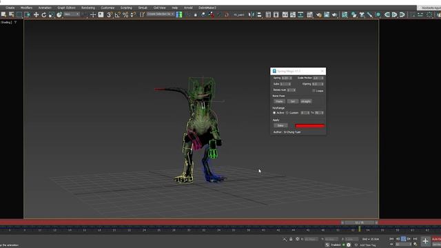Click the time slider frame indicator
This screenshot has height=248, width=441.
359,223
